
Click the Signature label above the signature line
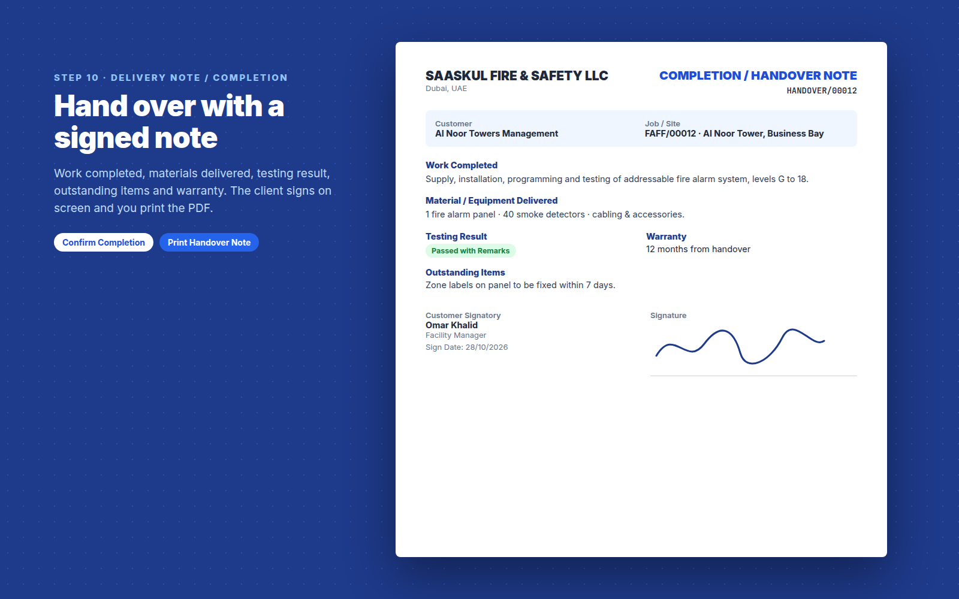pyautogui.click(x=668, y=316)
